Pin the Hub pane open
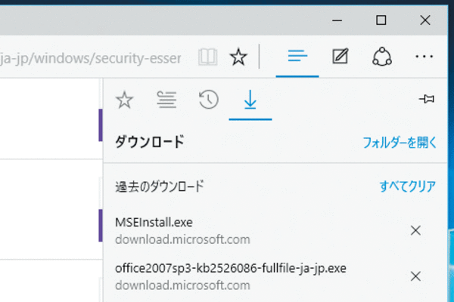The width and height of the screenshot is (454, 302). [x=427, y=99]
